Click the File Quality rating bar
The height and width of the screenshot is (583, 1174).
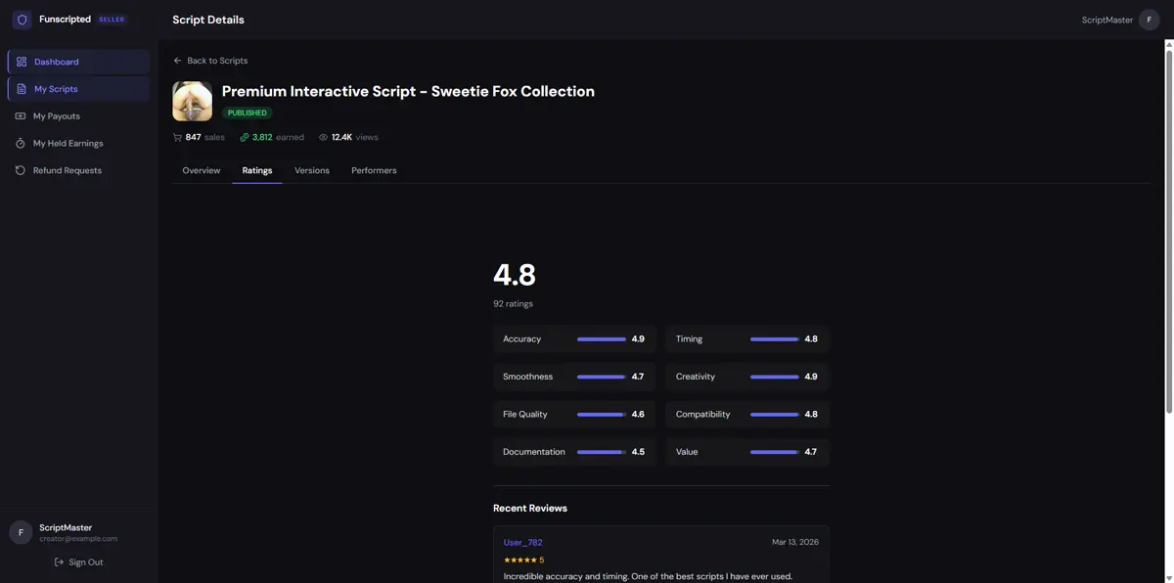click(602, 415)
